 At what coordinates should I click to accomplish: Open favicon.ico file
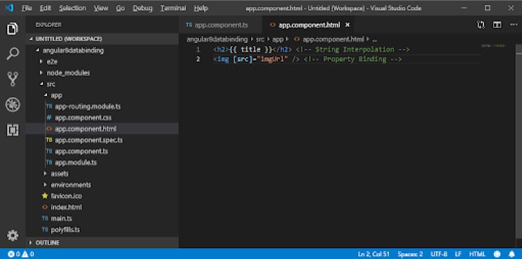pos(66,196)
